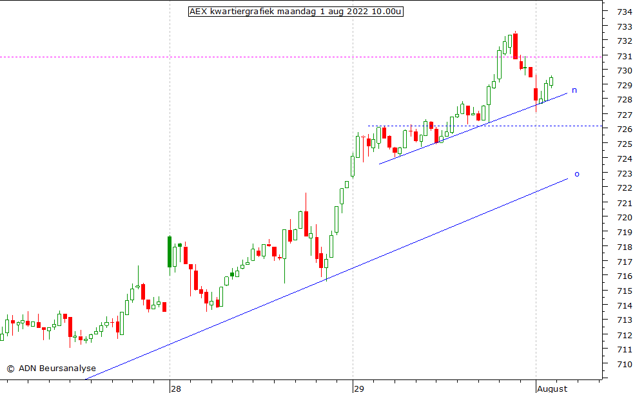Click the solid green candle after date 28
The image size is (635, 393).
pyautogui.click(x=170, y=251)
